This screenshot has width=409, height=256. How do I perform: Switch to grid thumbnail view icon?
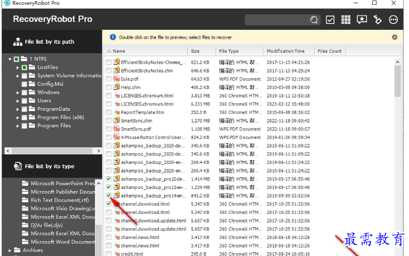point(346,20)
